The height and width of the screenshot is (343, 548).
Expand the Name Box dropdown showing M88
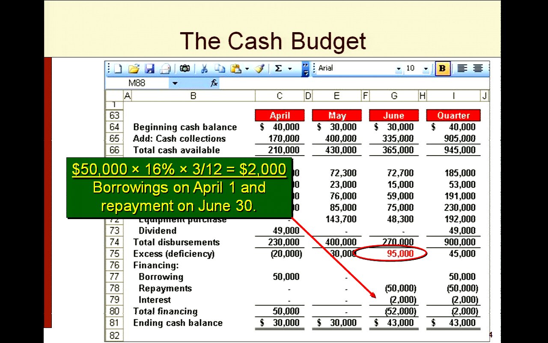[x=175, y=83]
